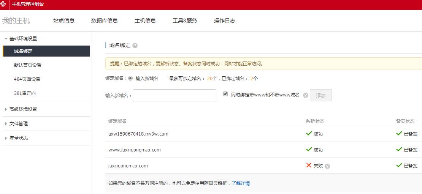Open the 数据库信息 tab

click(105, 21)
